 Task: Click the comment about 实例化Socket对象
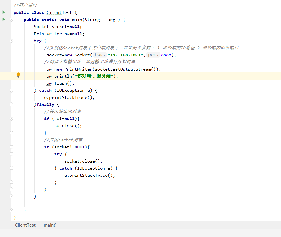[141, 48]
